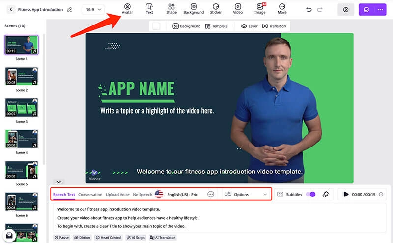Switch to the Conversation tab
Image resolution: width=393 pixels, height=245 pixels.
[90, 195]
